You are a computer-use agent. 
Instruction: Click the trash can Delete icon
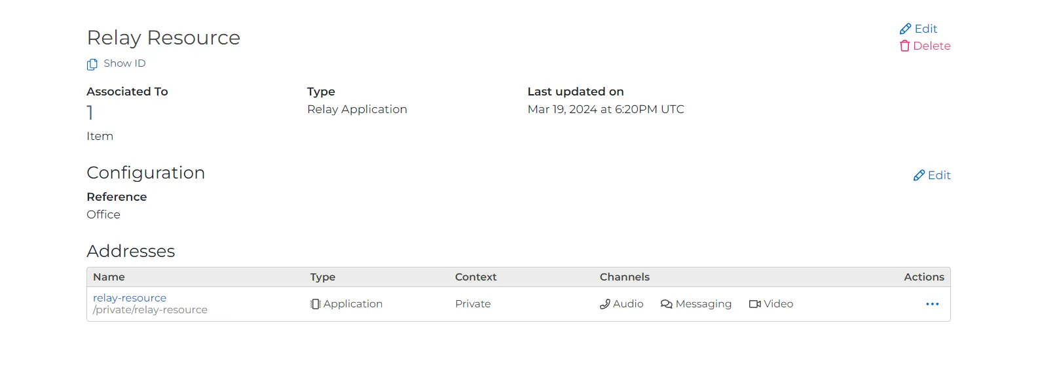tap(904, 46)
